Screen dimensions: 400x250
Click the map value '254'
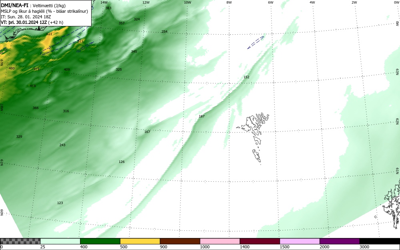pos(164,32)
